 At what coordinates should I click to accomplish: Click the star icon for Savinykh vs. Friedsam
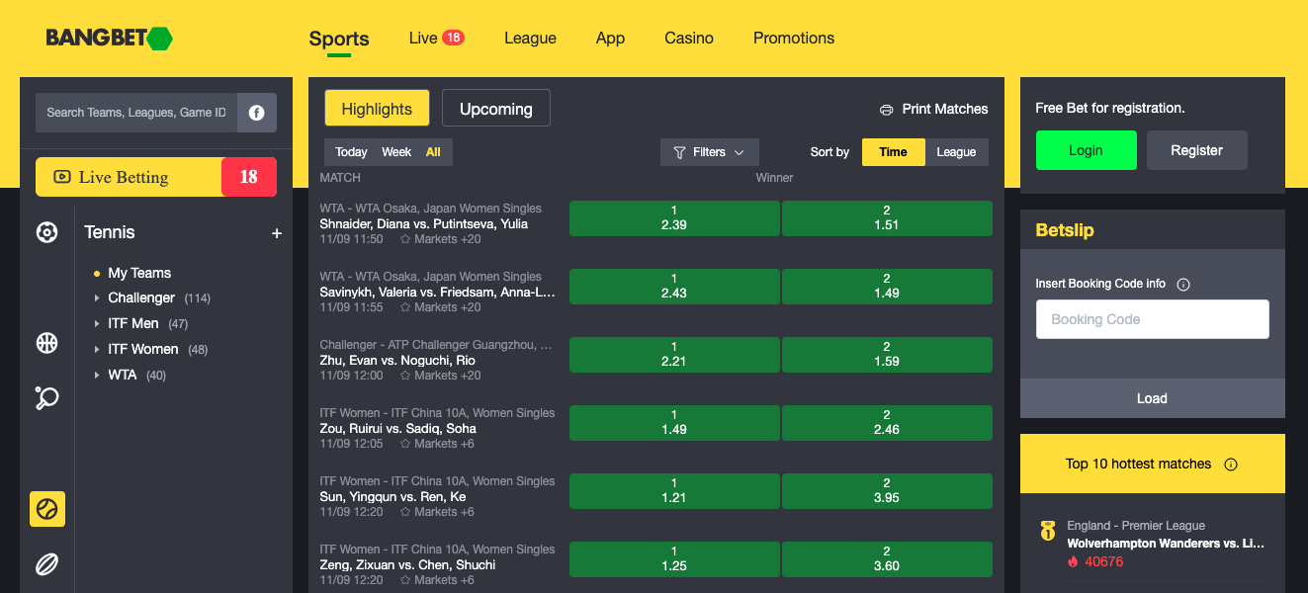tap(404, 307)
